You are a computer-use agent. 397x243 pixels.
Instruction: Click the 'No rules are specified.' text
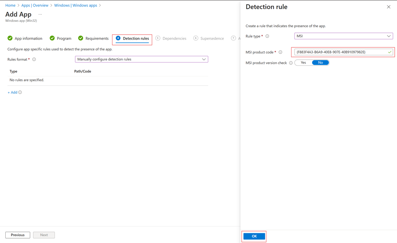[26, 80]
